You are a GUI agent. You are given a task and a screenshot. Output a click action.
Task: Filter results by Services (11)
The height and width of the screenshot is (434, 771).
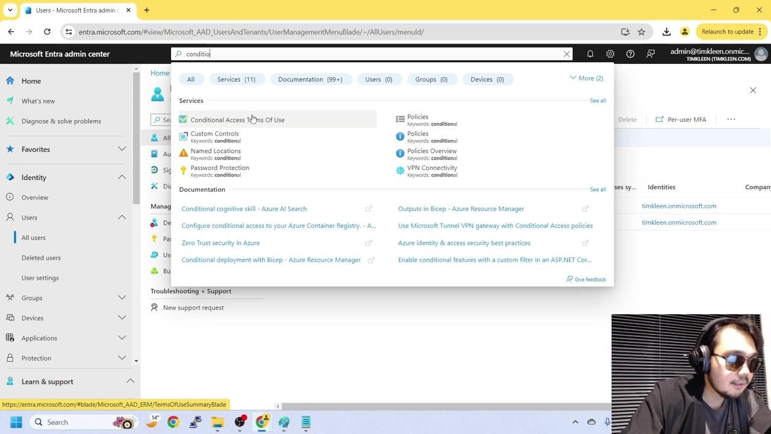click(236, 80)
